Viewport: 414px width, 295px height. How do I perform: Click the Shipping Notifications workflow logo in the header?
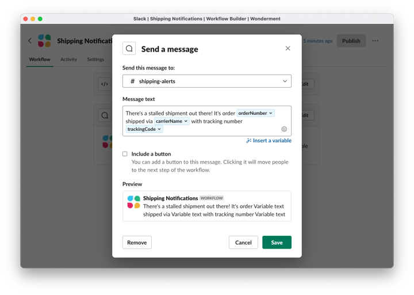44,41
